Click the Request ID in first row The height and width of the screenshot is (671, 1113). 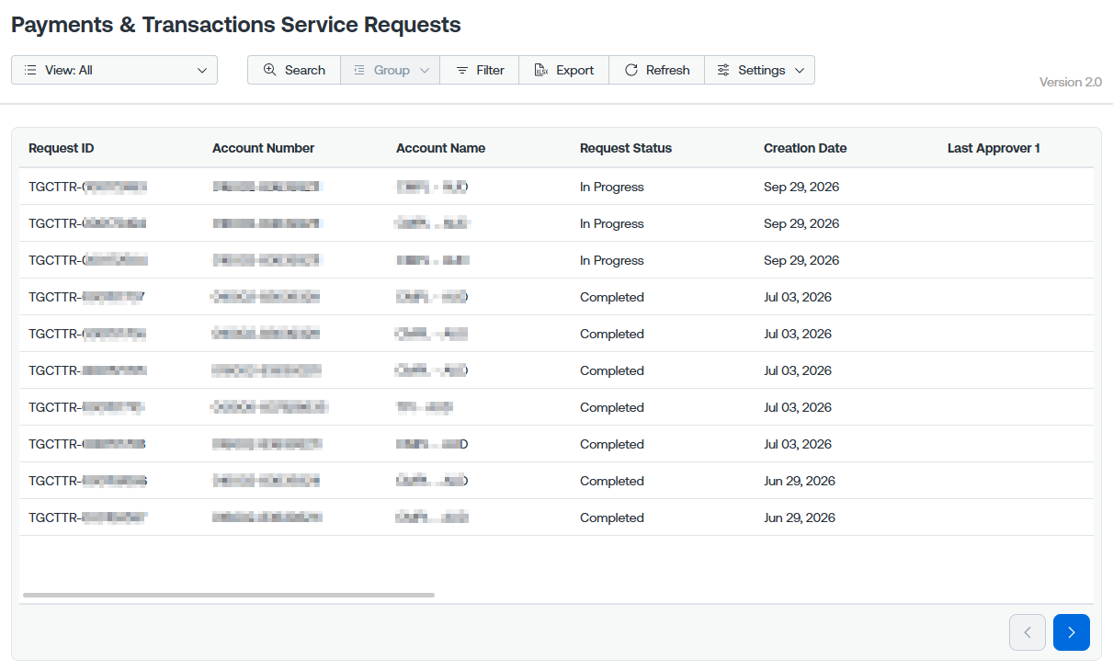point(88,187)
